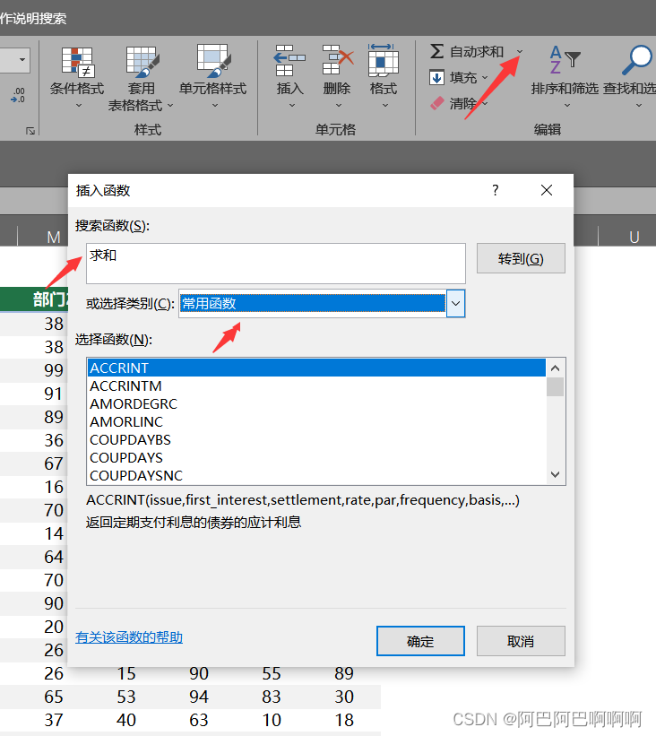
Task: Click the Insert cells (插入) icon
Action: (289, 61)
